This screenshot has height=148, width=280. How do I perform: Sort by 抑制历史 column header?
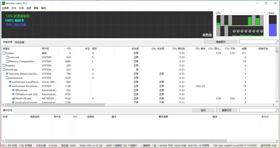coord(259,49)
